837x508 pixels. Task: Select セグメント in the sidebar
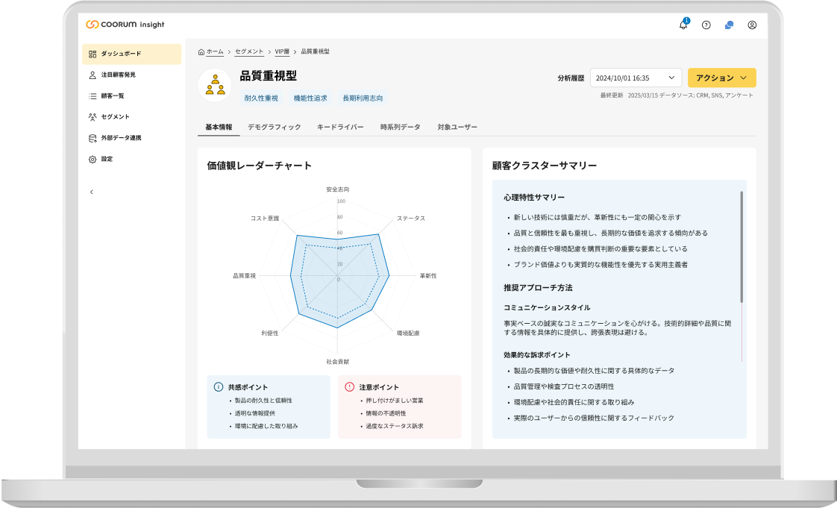click(x=132, y=117)
